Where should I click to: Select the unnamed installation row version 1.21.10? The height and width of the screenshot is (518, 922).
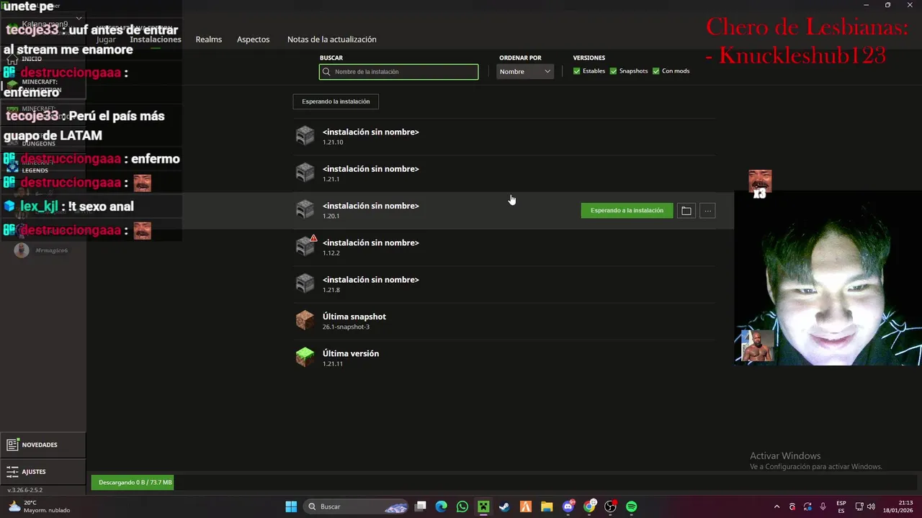coord(504,137)
